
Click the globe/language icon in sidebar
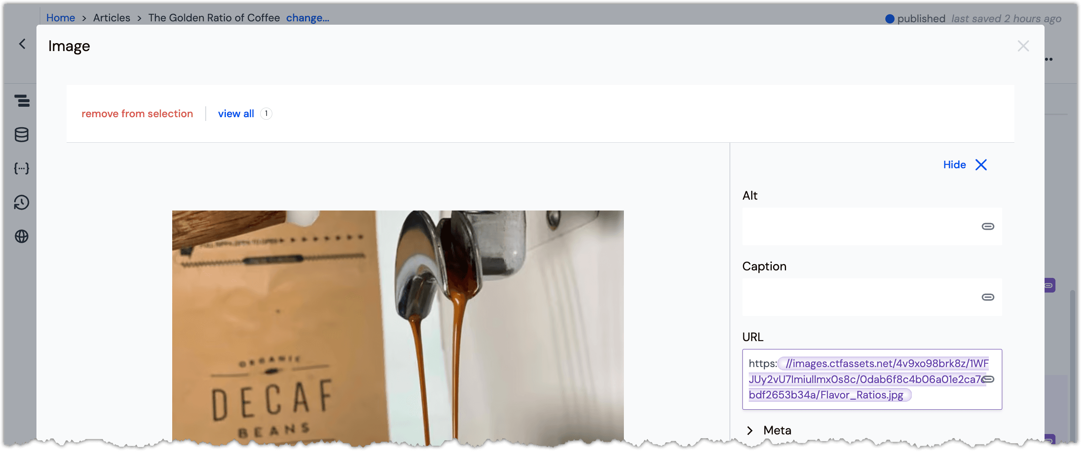pos(21,236)
